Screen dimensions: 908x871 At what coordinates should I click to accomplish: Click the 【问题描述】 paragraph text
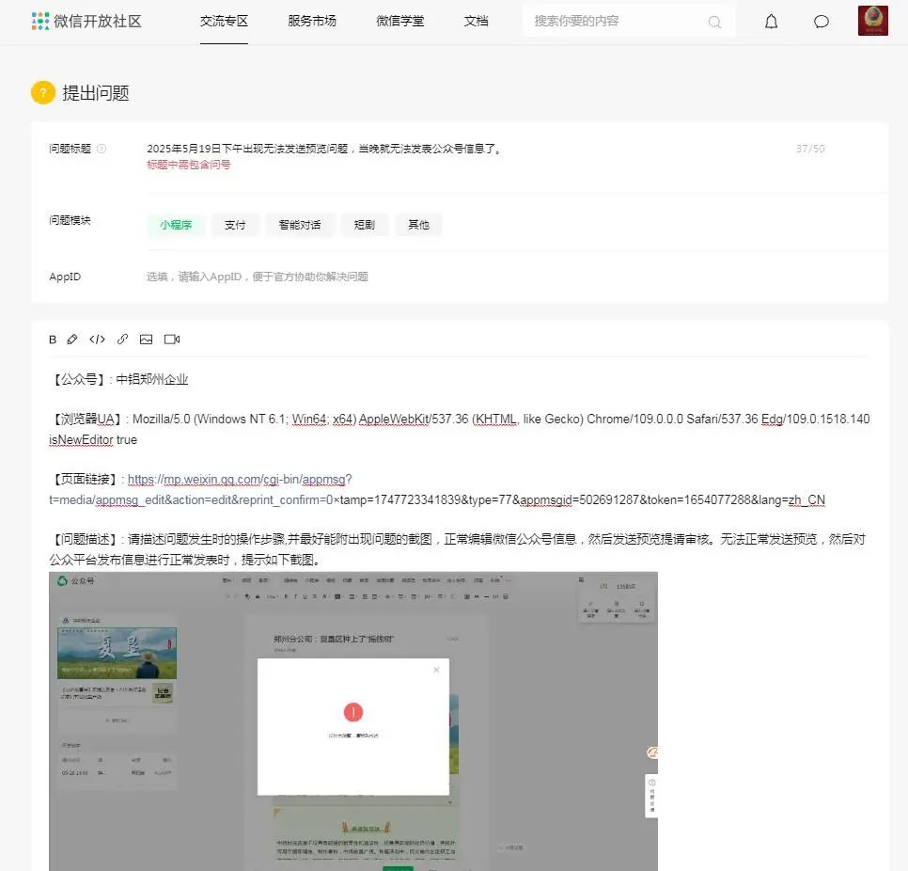click(458, 549)
